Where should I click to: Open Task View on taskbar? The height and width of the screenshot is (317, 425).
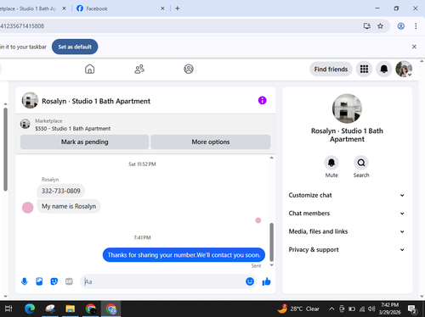[x=8, y=309]
